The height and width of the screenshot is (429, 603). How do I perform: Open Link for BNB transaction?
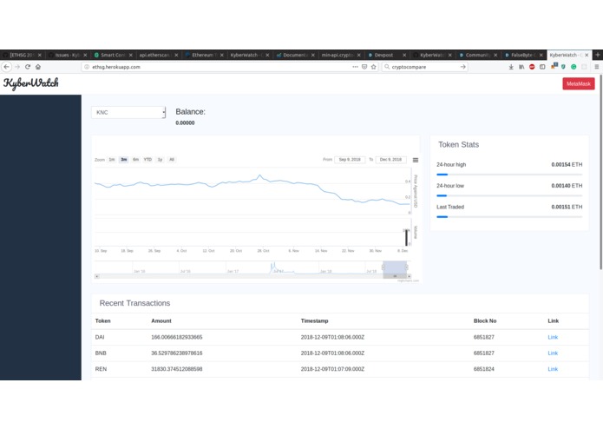[x=553, y=353]
